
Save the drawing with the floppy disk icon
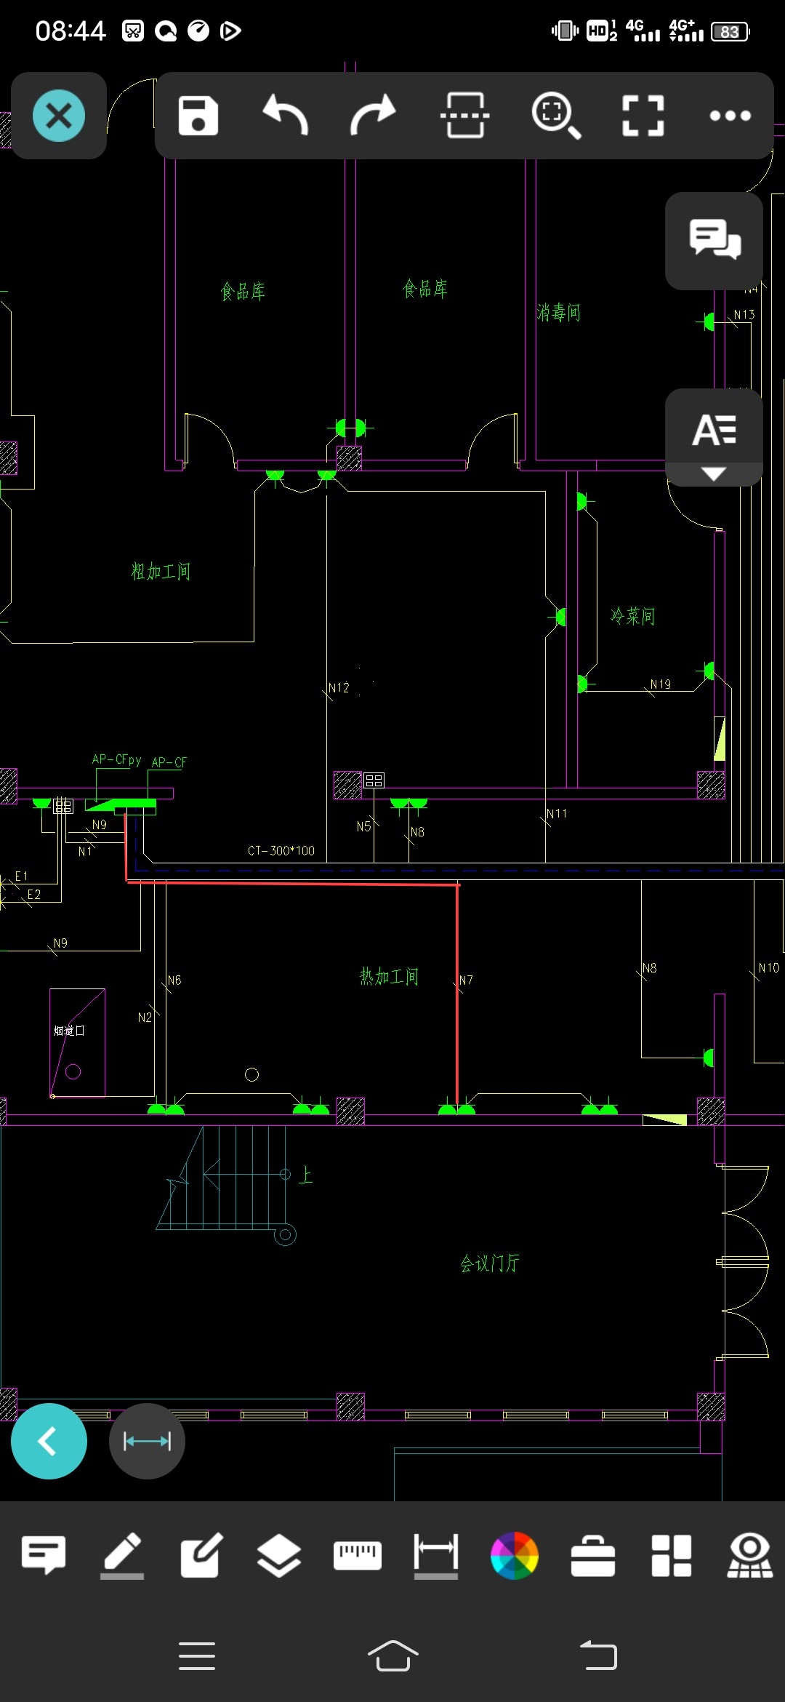198,116
